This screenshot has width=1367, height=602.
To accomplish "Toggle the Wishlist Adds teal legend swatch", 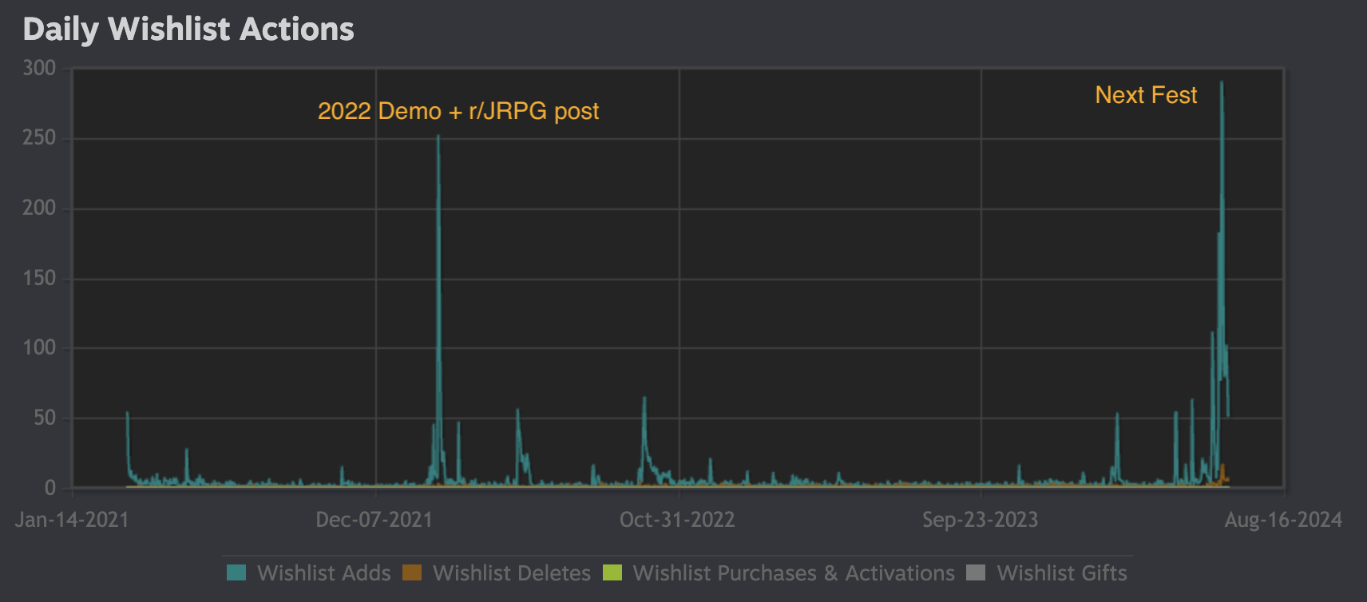I will click(x=236, y=572).
